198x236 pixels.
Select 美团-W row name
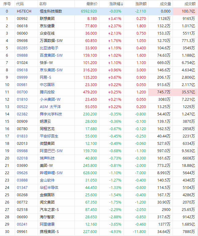click(46, 166)
